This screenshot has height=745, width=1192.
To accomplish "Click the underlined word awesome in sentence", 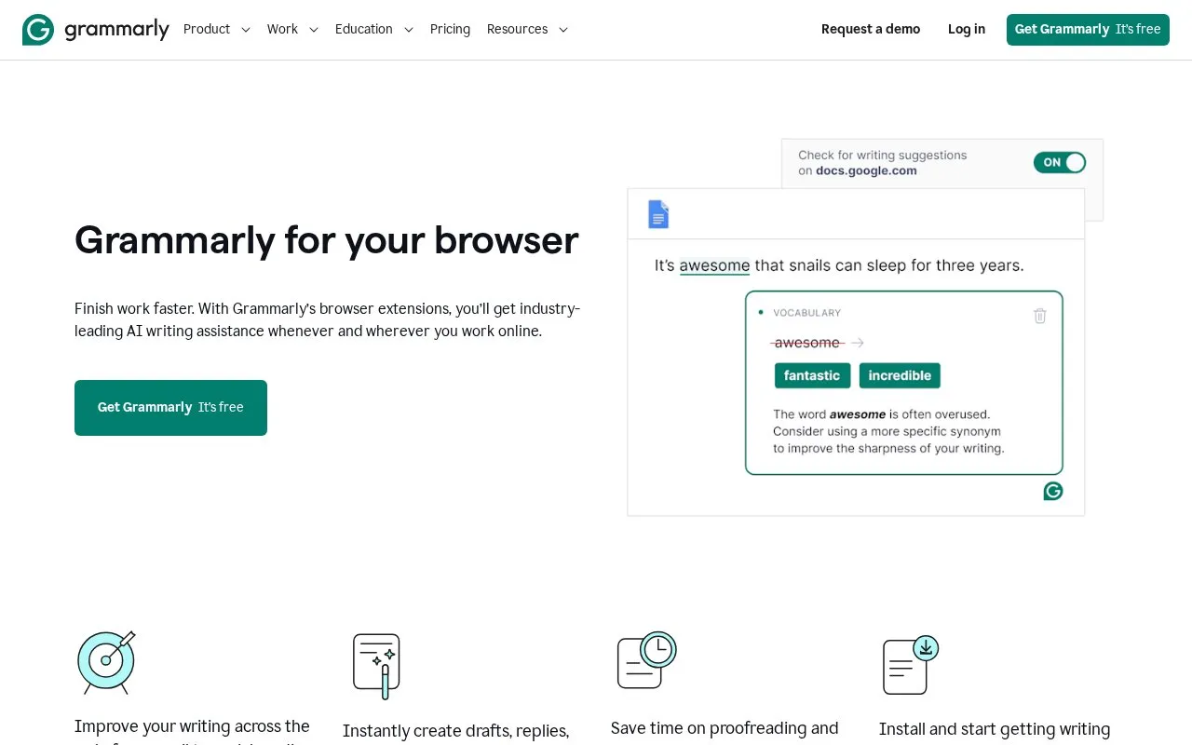I will 714,265.
